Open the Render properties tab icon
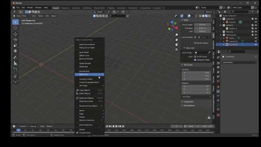The width and height of the screenshot is (261, 147). click(218, 63)
